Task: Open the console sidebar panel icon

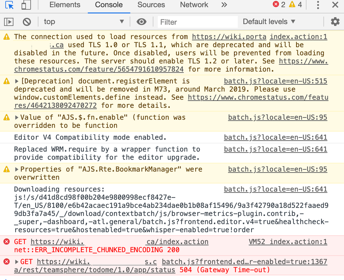Action: 8,21
